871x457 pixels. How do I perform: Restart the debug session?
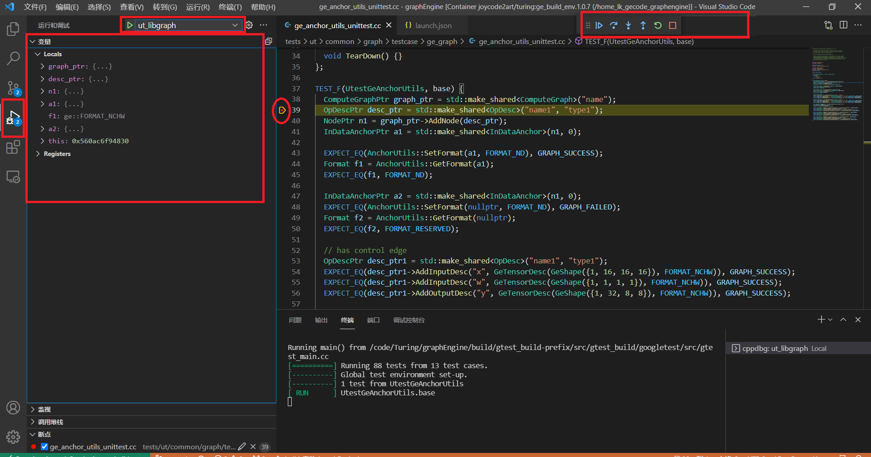click(658, 25)
